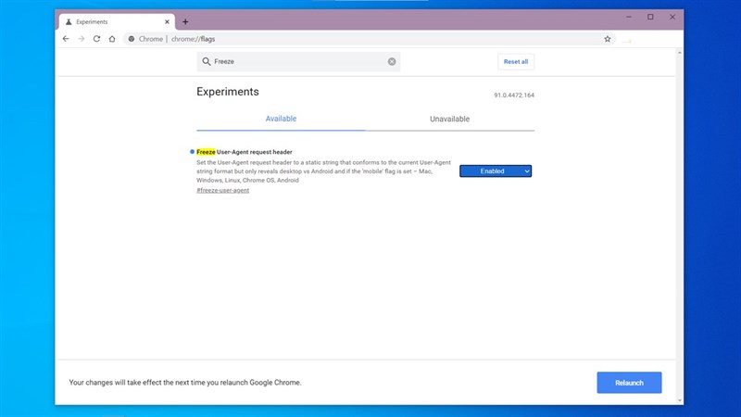
Task: Reload the chrome://flags page
Action: [96, 39]
